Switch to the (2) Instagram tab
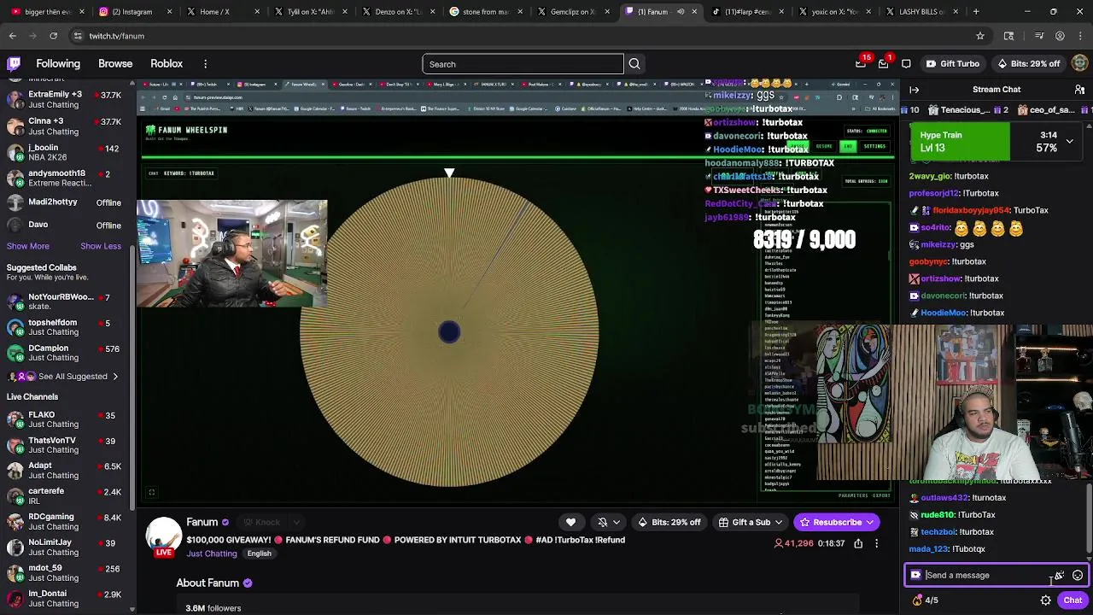 tap(132, 12)
